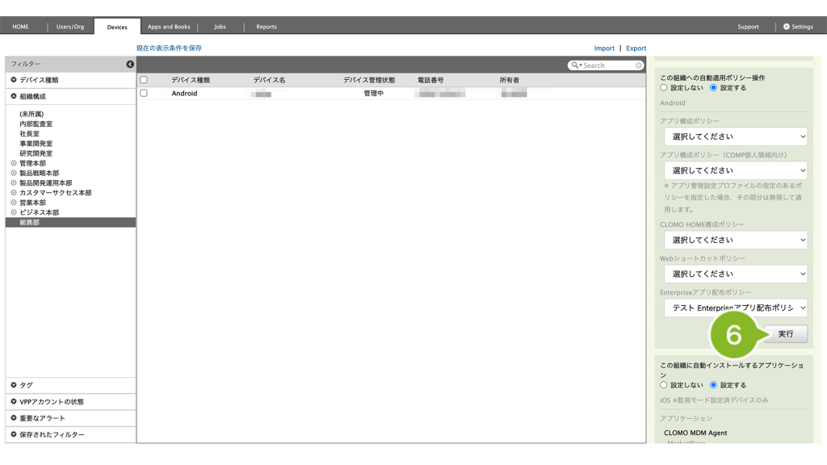Clear the search field with the X icon

point(639,65)
